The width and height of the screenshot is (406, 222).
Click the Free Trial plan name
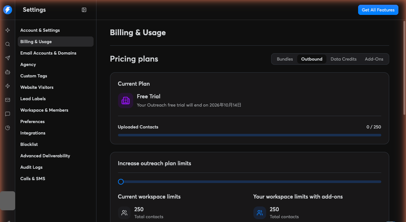click(149, 96)
